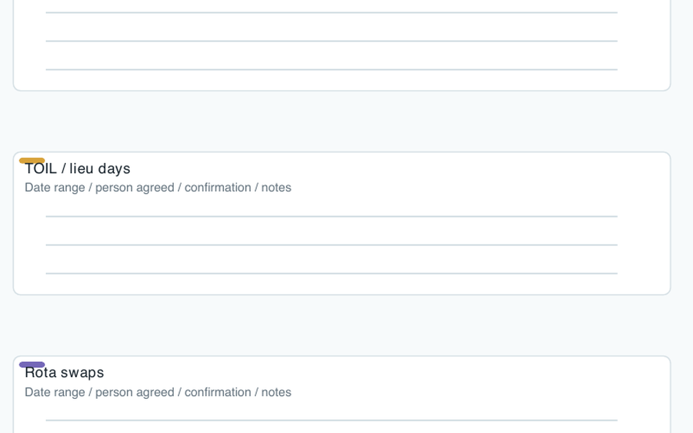Click the bottom line in the uppermost card
The image size is (693, 433).
tap(331, 69)
